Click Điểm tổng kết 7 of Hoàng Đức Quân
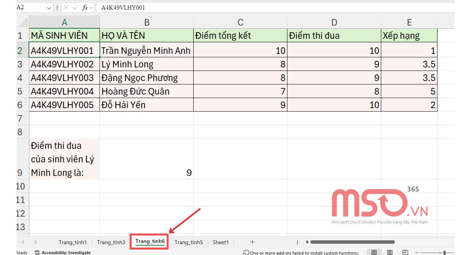471x255 pixels. tap(240, 91)
